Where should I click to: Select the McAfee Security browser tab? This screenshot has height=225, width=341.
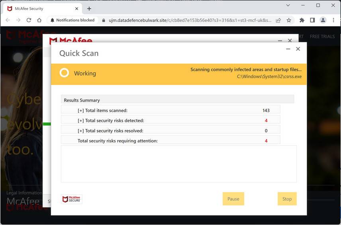pyautogui.click(x=42, y=9)
